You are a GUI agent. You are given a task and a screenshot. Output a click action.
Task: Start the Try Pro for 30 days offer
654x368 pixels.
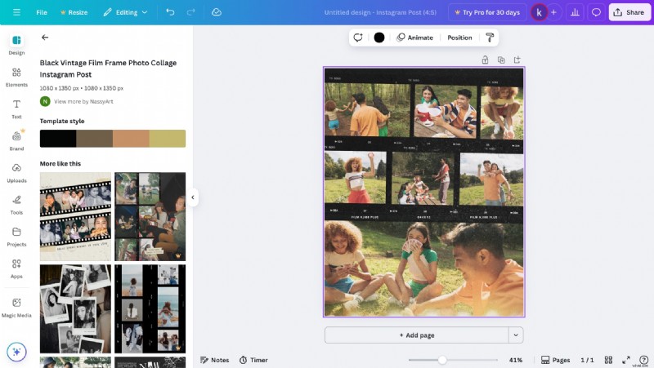(487, 12)
